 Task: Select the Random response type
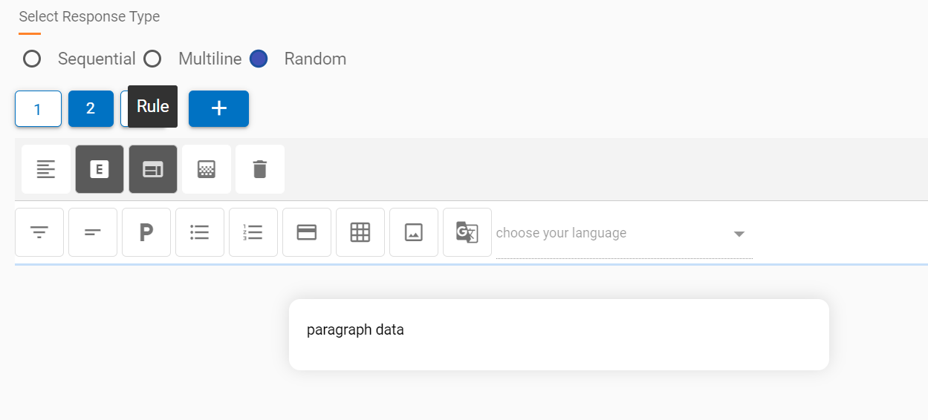(259, 59)
